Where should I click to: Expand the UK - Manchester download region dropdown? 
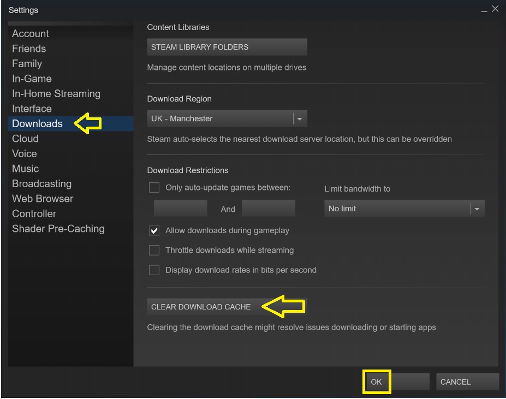(x=227, y=118)
